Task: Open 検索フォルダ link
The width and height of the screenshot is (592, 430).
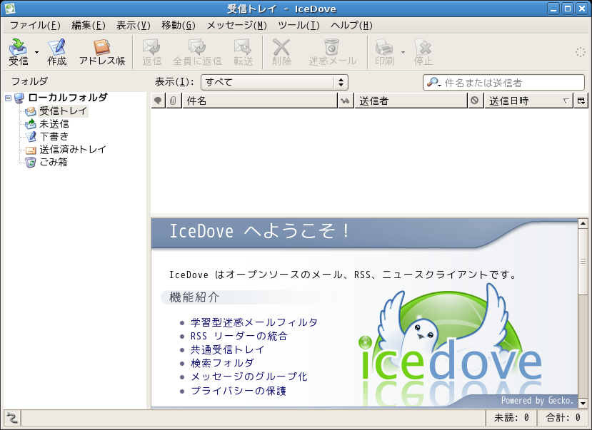Action: pos(222,363)
